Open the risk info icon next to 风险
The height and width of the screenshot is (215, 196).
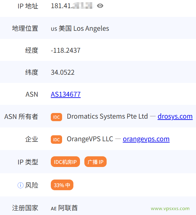[21, 185]
